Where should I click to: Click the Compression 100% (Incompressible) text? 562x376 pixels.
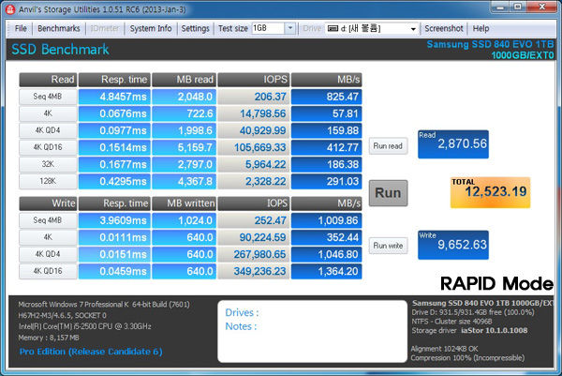tap(467, 358)
